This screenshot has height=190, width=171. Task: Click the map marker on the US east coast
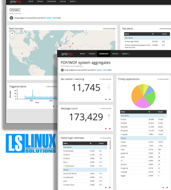pos(31,52)
